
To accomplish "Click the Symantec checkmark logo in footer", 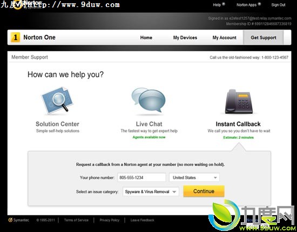I will [x=10, y=220].
